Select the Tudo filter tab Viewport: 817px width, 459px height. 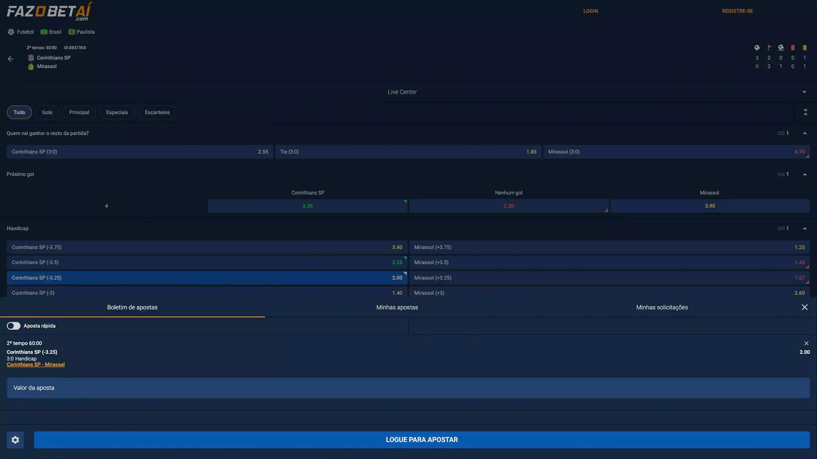(19, 112)
